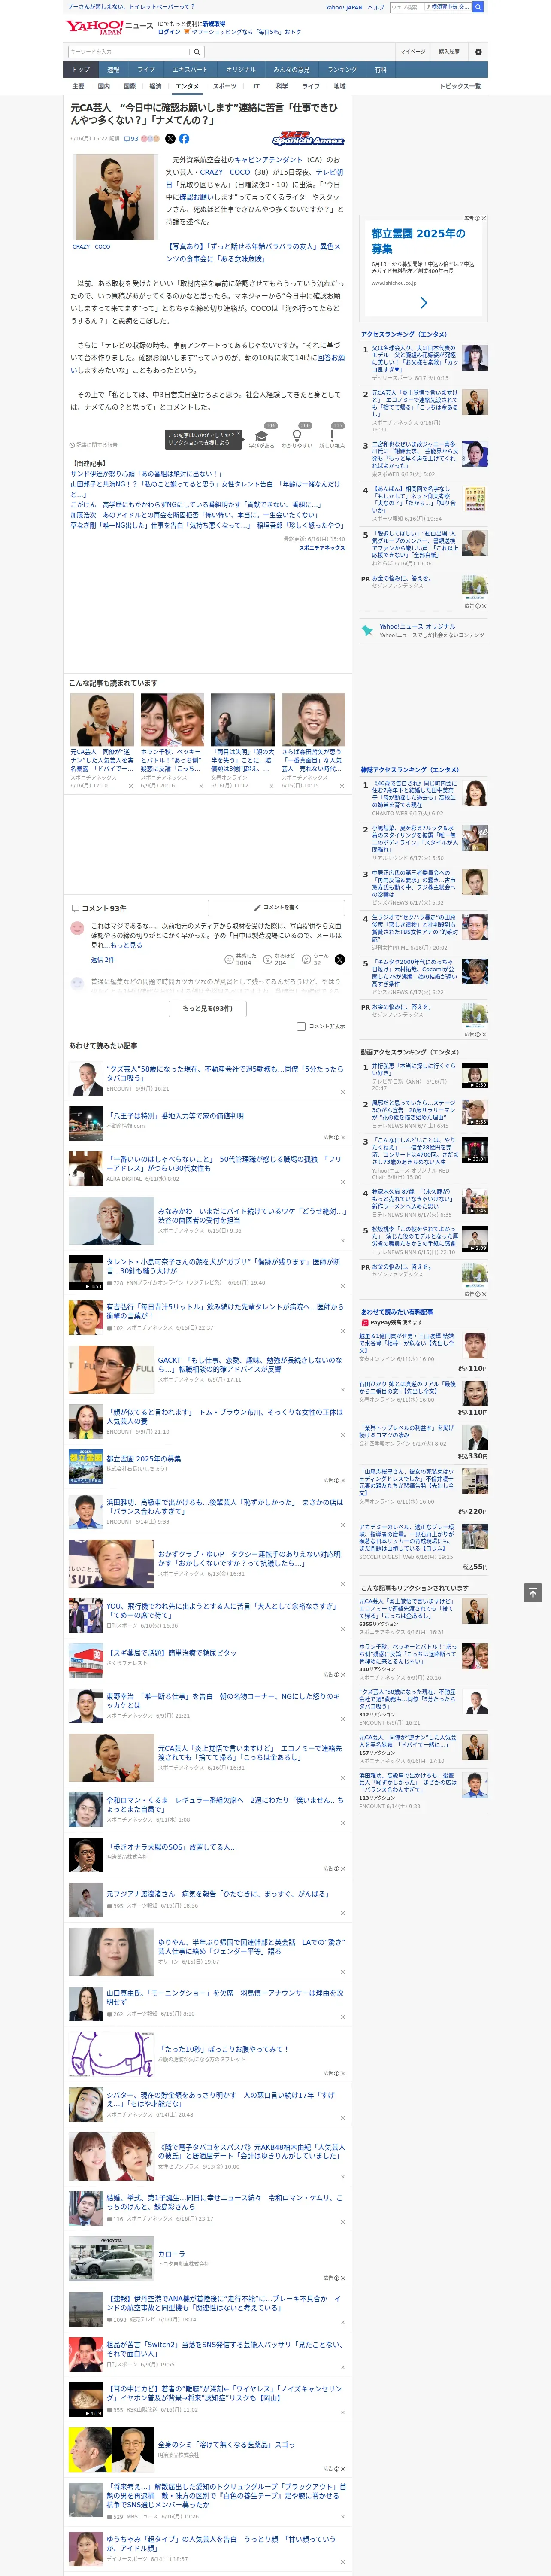Open article 東野幸治「唯一断る仕事」を告白
Image resolution: width=551 pixels, height=2576 pixels.
[223, 1700]
